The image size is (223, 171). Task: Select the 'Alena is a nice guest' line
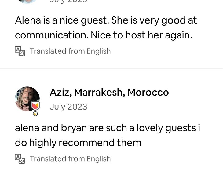106,20
